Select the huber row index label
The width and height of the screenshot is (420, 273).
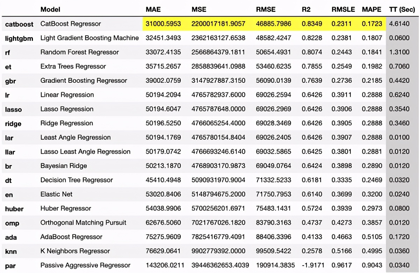14,209
